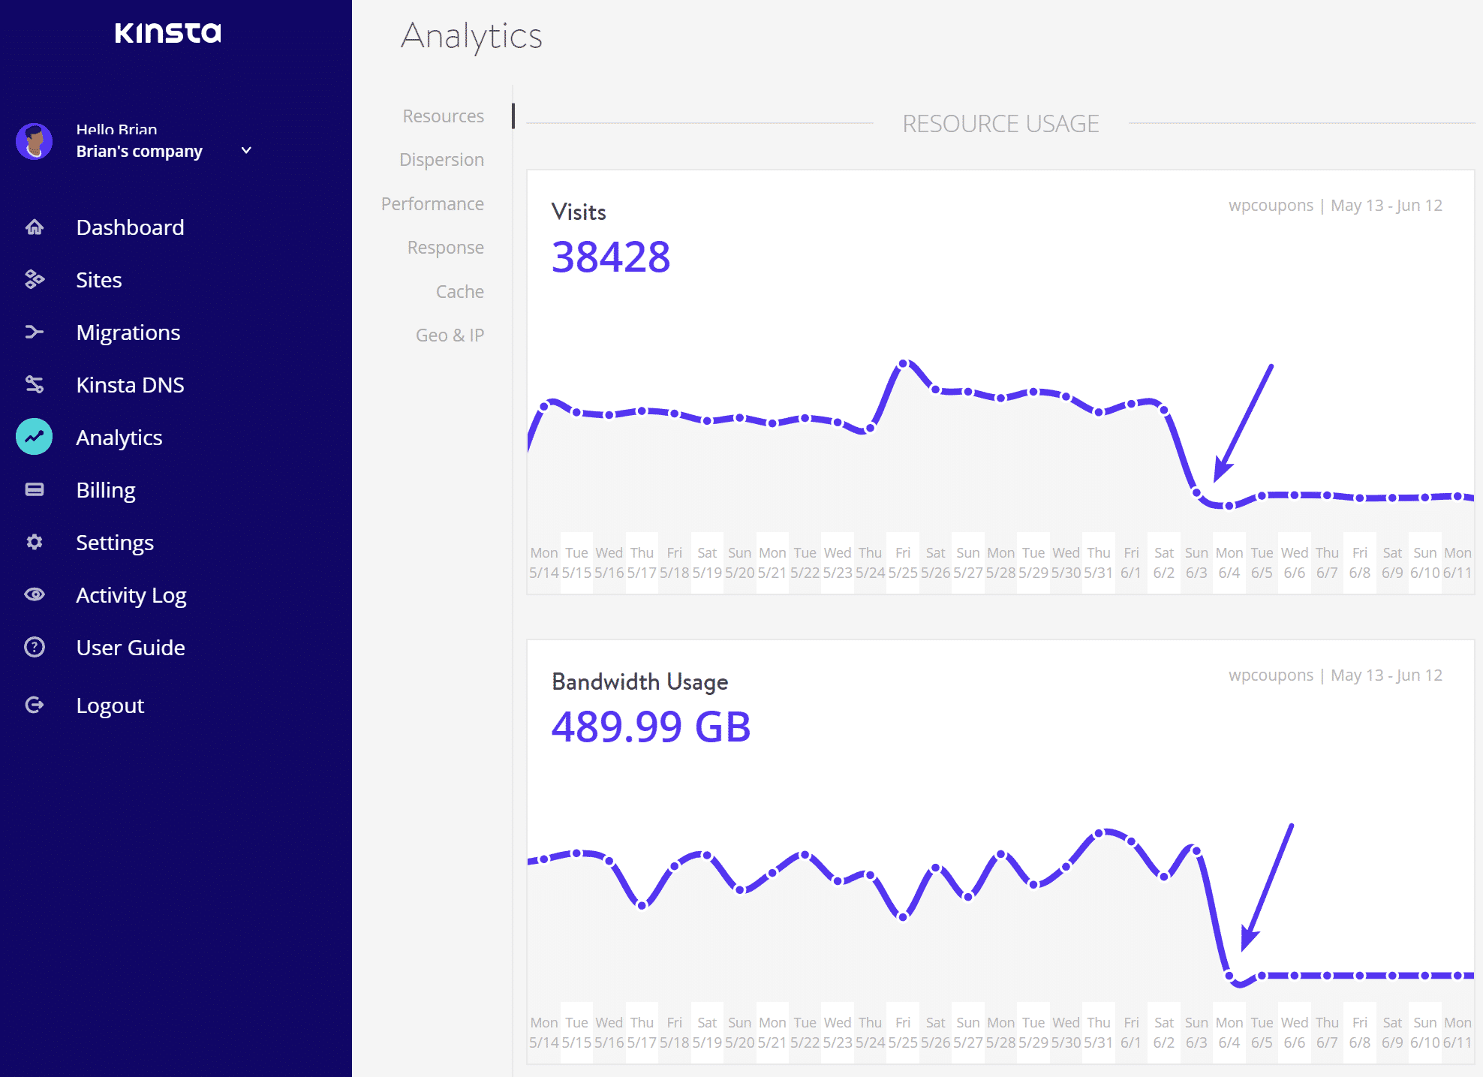Image resolution: width=1483 pixels, height=1077 pixels.
Task: Open the Dispersion analytics section
Action: [x=442, y=159]
